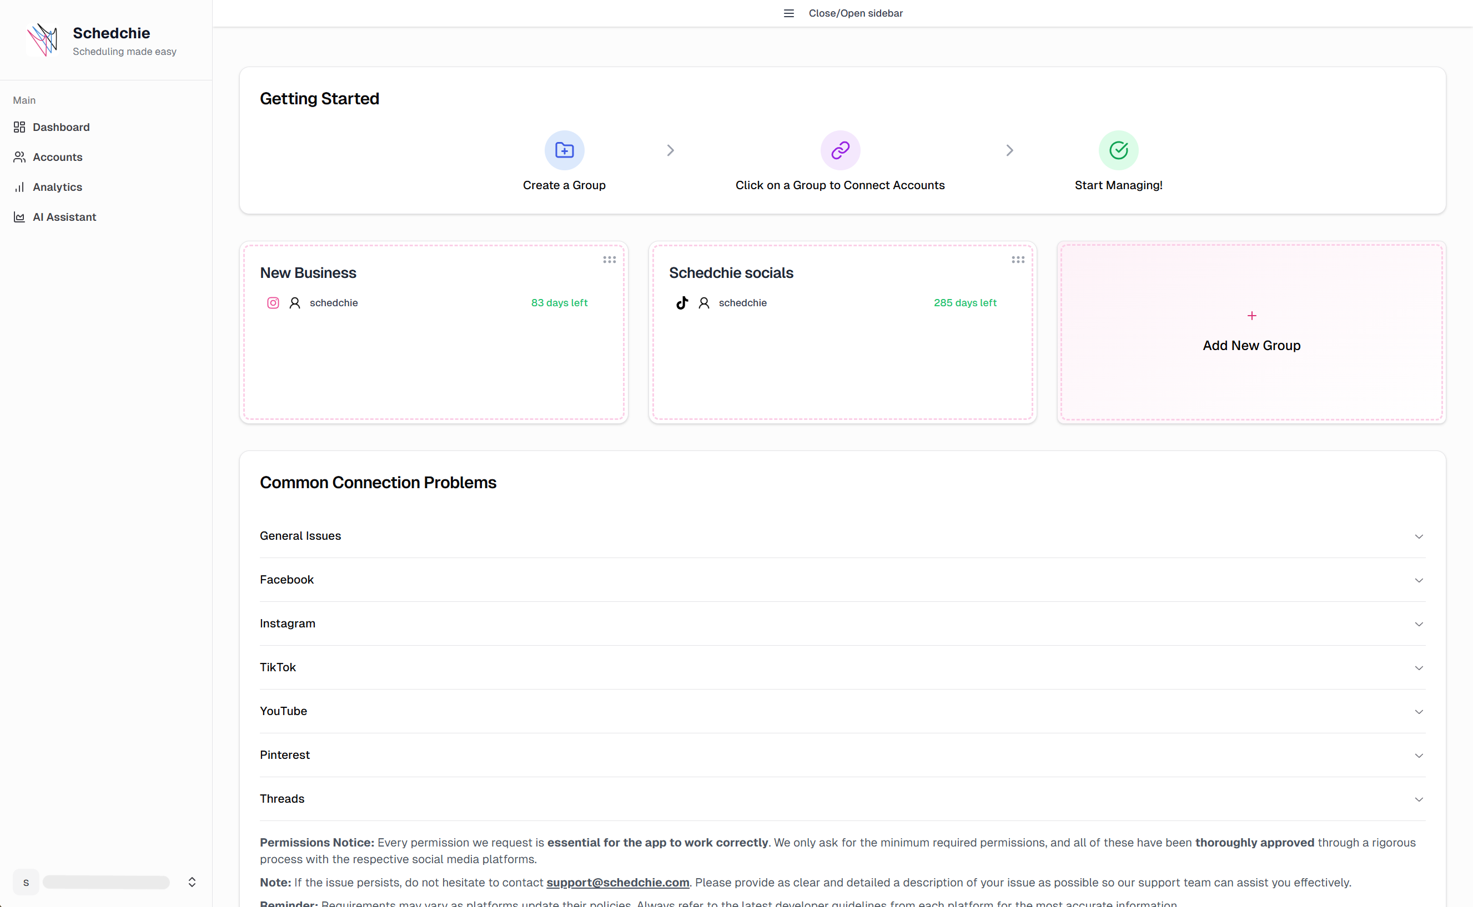
Task: Click the Schedchie brand title
Action: click(x=111, y=33)
